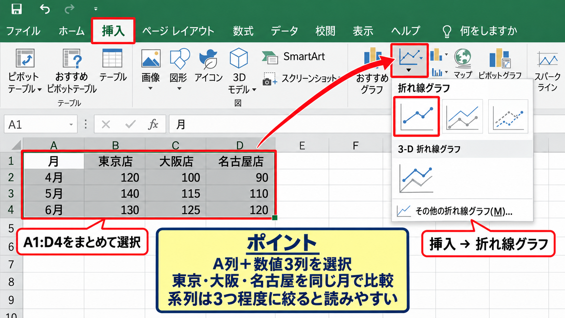
Task: Click the fx insert function button
Action: (x=153, y=124)
